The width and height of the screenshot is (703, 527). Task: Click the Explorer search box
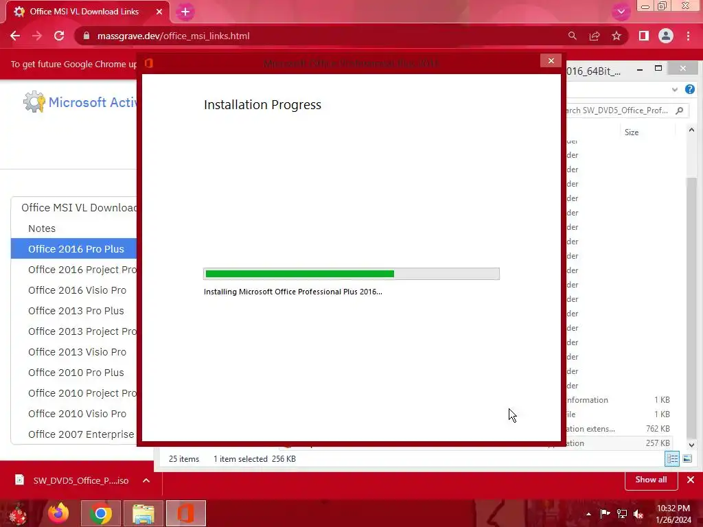coord(626,110)
